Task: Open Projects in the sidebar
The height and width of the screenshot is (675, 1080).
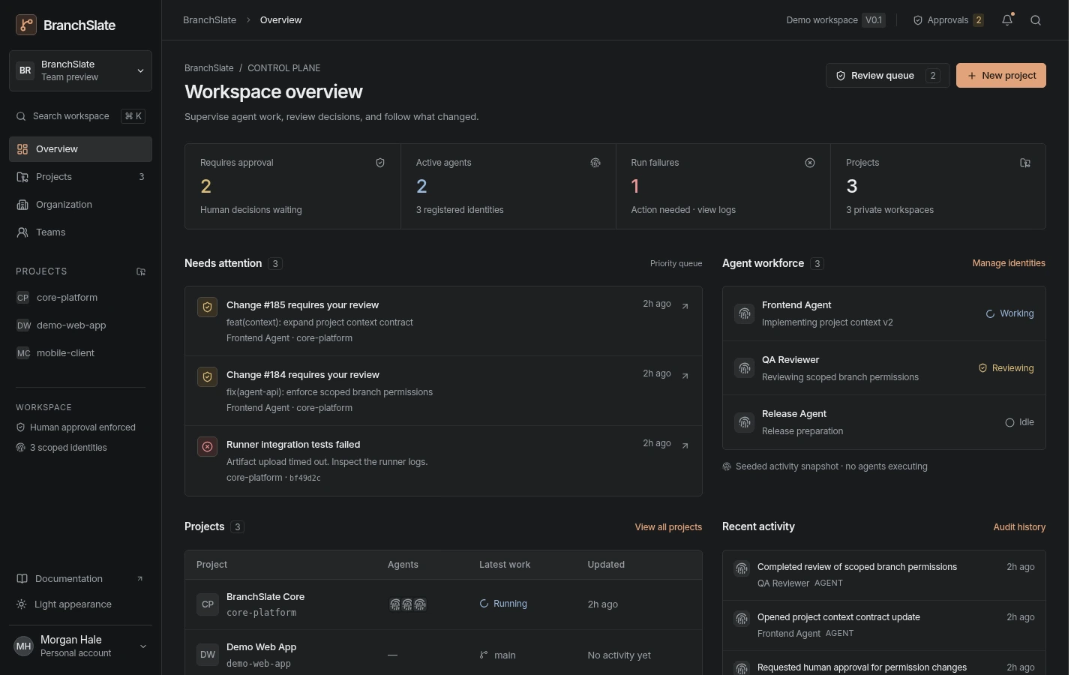Action: point(80,177)
